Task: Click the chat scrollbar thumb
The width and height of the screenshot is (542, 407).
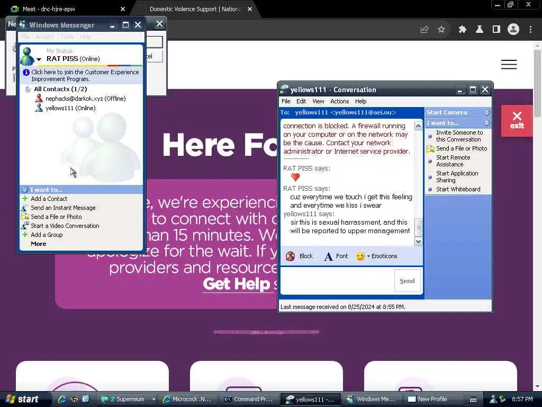Action: pos(418,228)
